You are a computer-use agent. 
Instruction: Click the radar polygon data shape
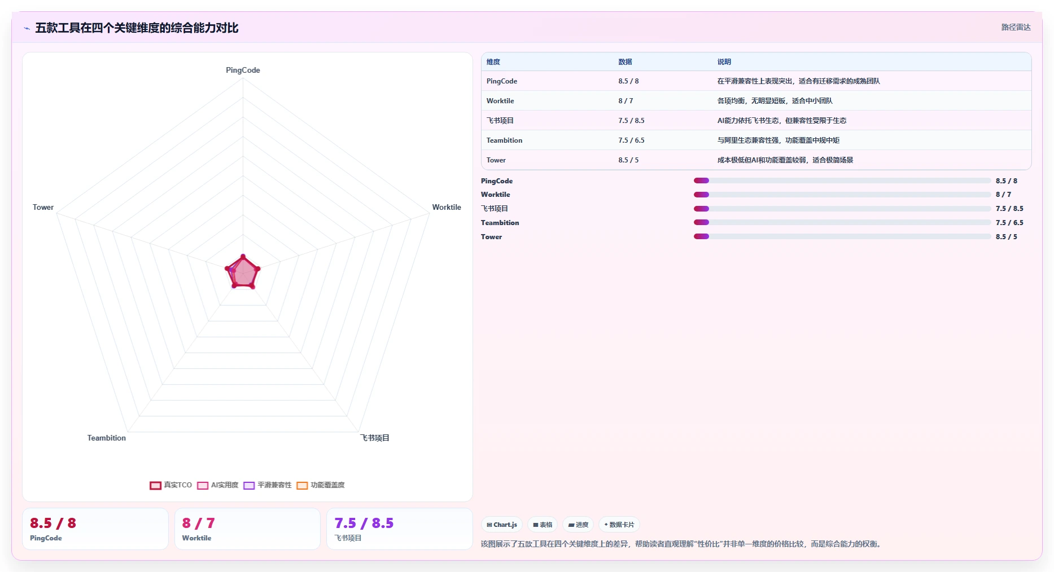tap(243, 273)
